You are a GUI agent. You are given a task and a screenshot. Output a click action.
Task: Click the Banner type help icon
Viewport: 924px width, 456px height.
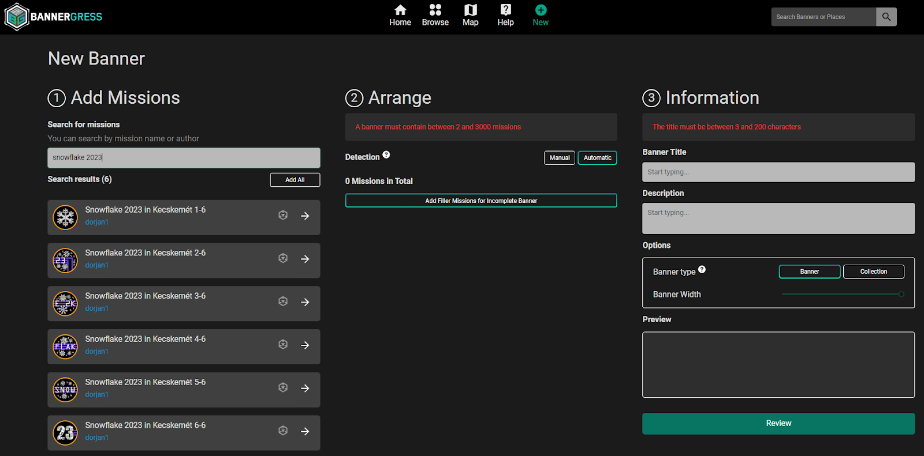pos(702,269)
